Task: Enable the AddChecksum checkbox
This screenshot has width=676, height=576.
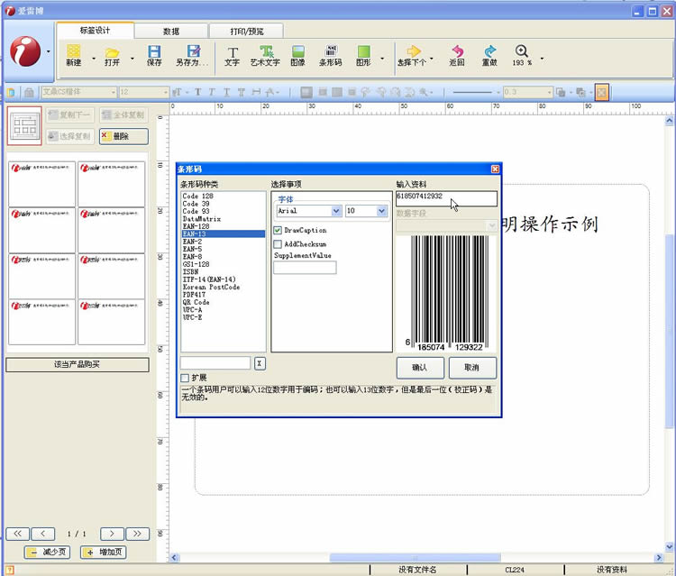Action: [278, 244]
